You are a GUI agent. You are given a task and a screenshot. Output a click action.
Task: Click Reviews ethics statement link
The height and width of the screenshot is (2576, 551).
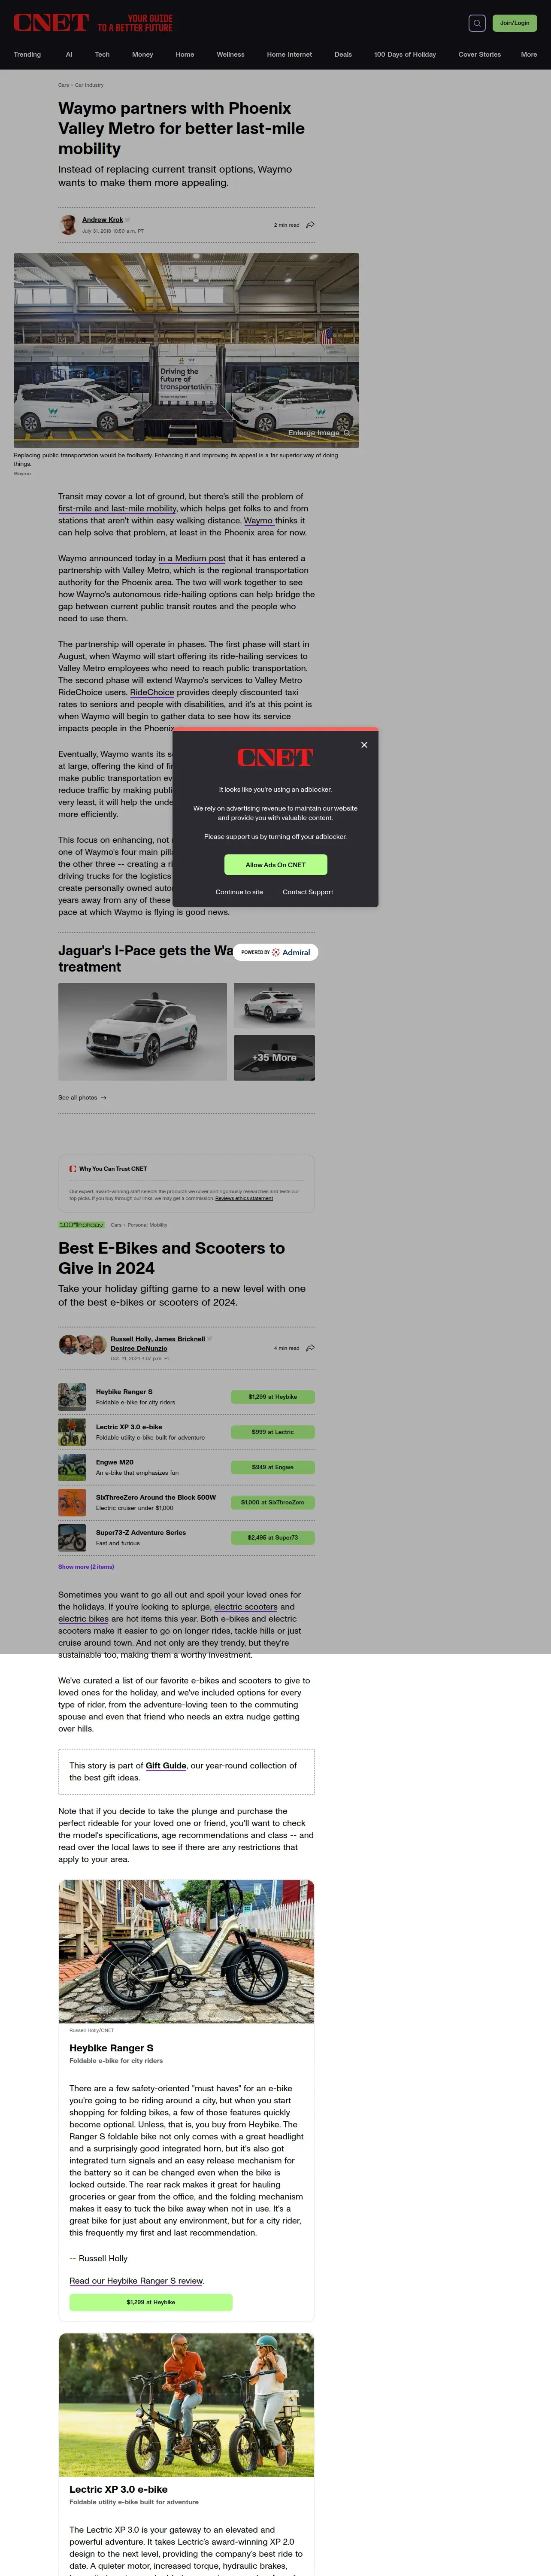[244, 1198]
